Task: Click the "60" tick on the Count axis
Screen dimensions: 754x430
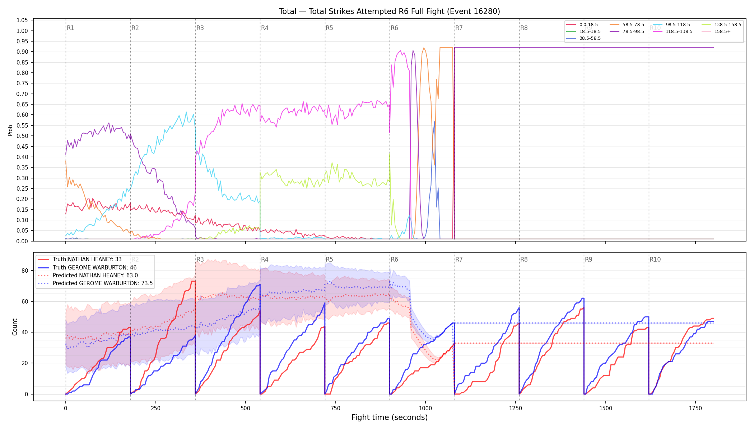Action: [25, 301]
